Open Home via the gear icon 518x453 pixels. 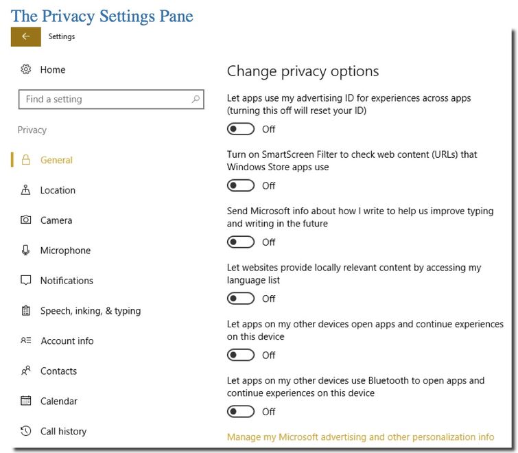pyautogui.click(x=26, y=69)
